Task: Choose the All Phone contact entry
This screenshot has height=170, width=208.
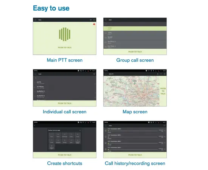Action: pyautogui.click(x=65, y=87)
